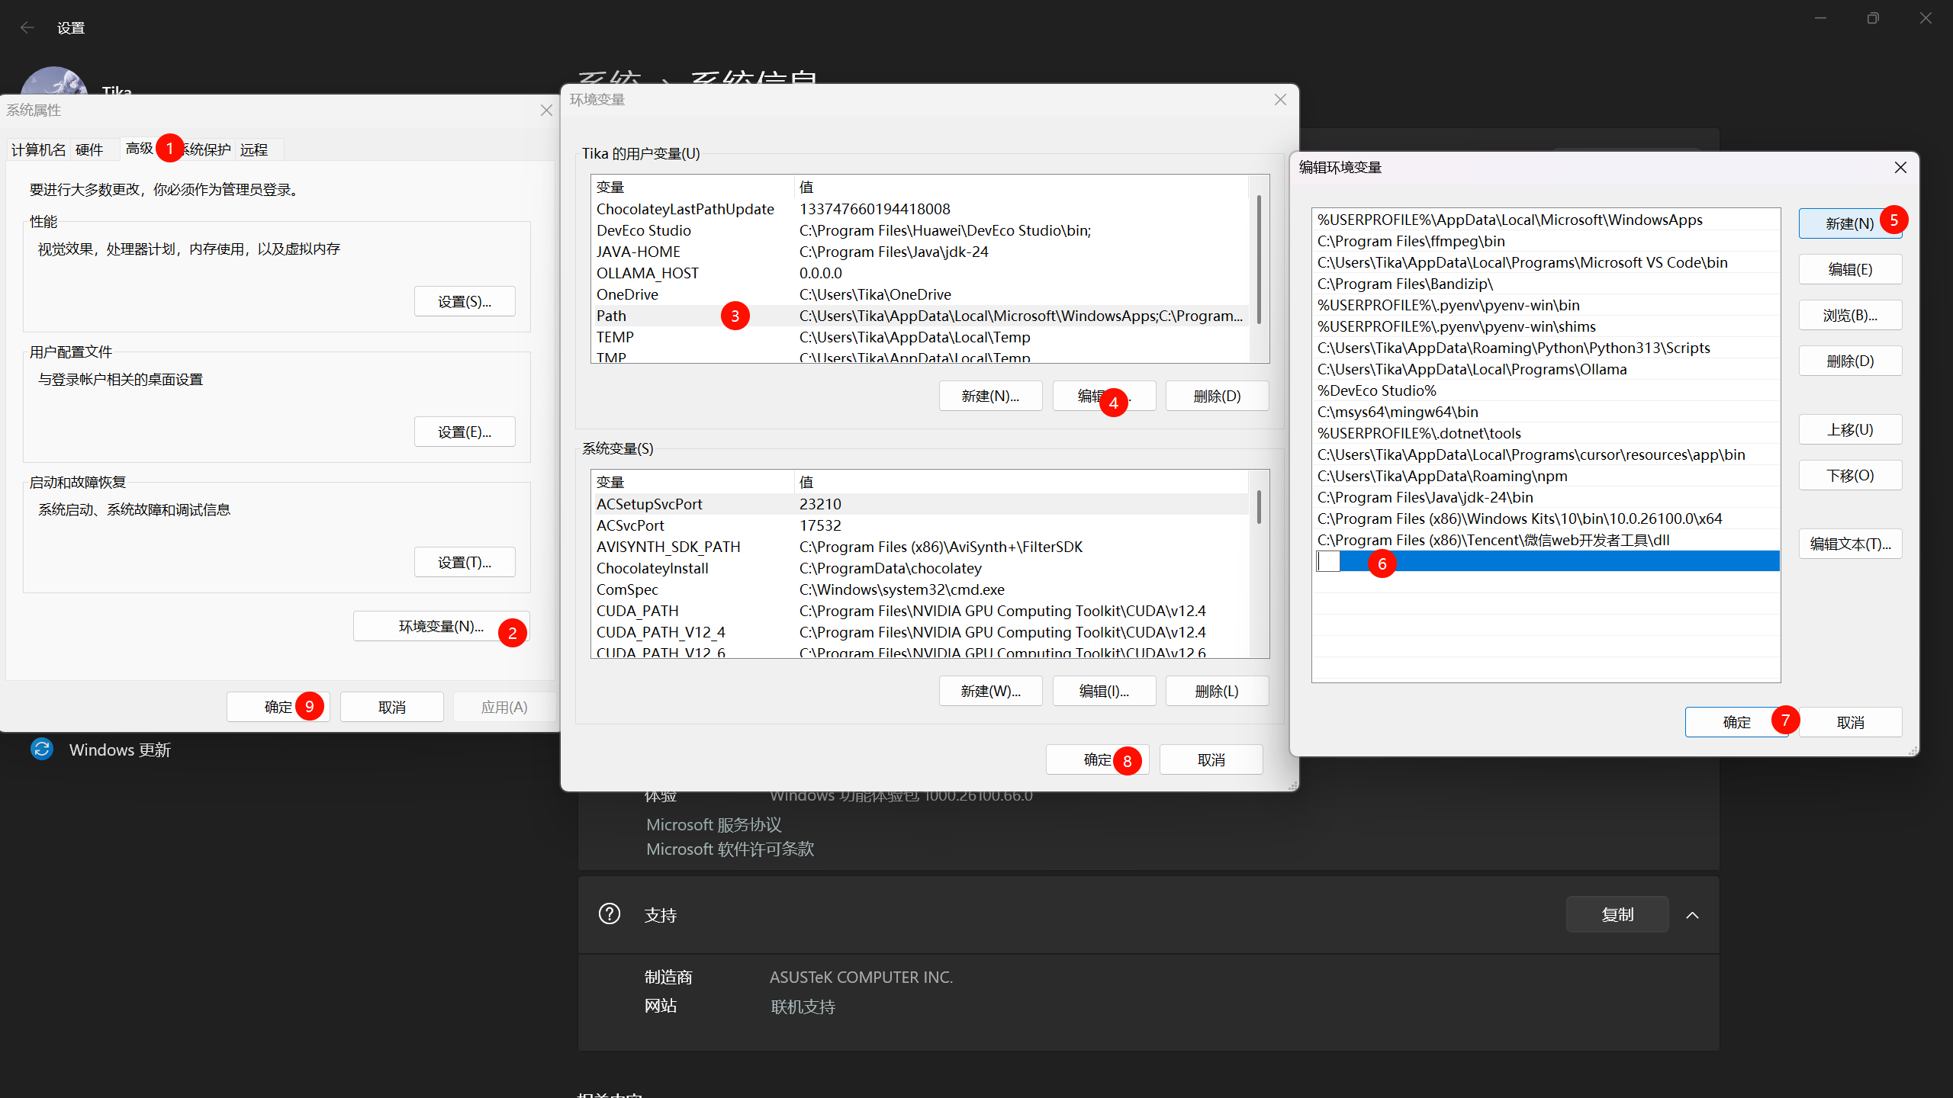1953x1098 pixels.
Task: Open the 联机支持 website link
Action: [803, 1007]
